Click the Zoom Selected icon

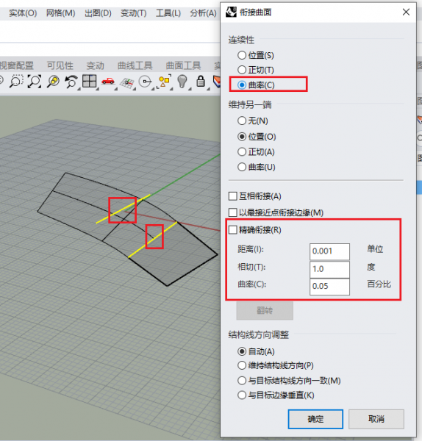(53, 82)
